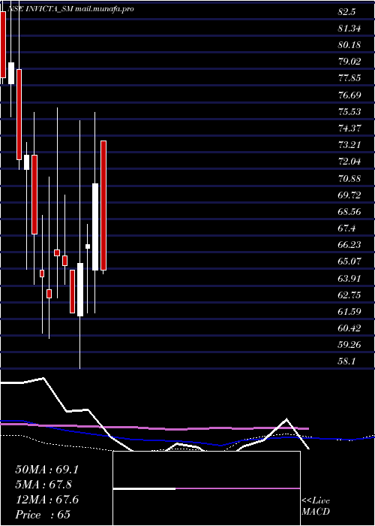Click the 50MA : 69.1 readout

click(x=46, y=470)
